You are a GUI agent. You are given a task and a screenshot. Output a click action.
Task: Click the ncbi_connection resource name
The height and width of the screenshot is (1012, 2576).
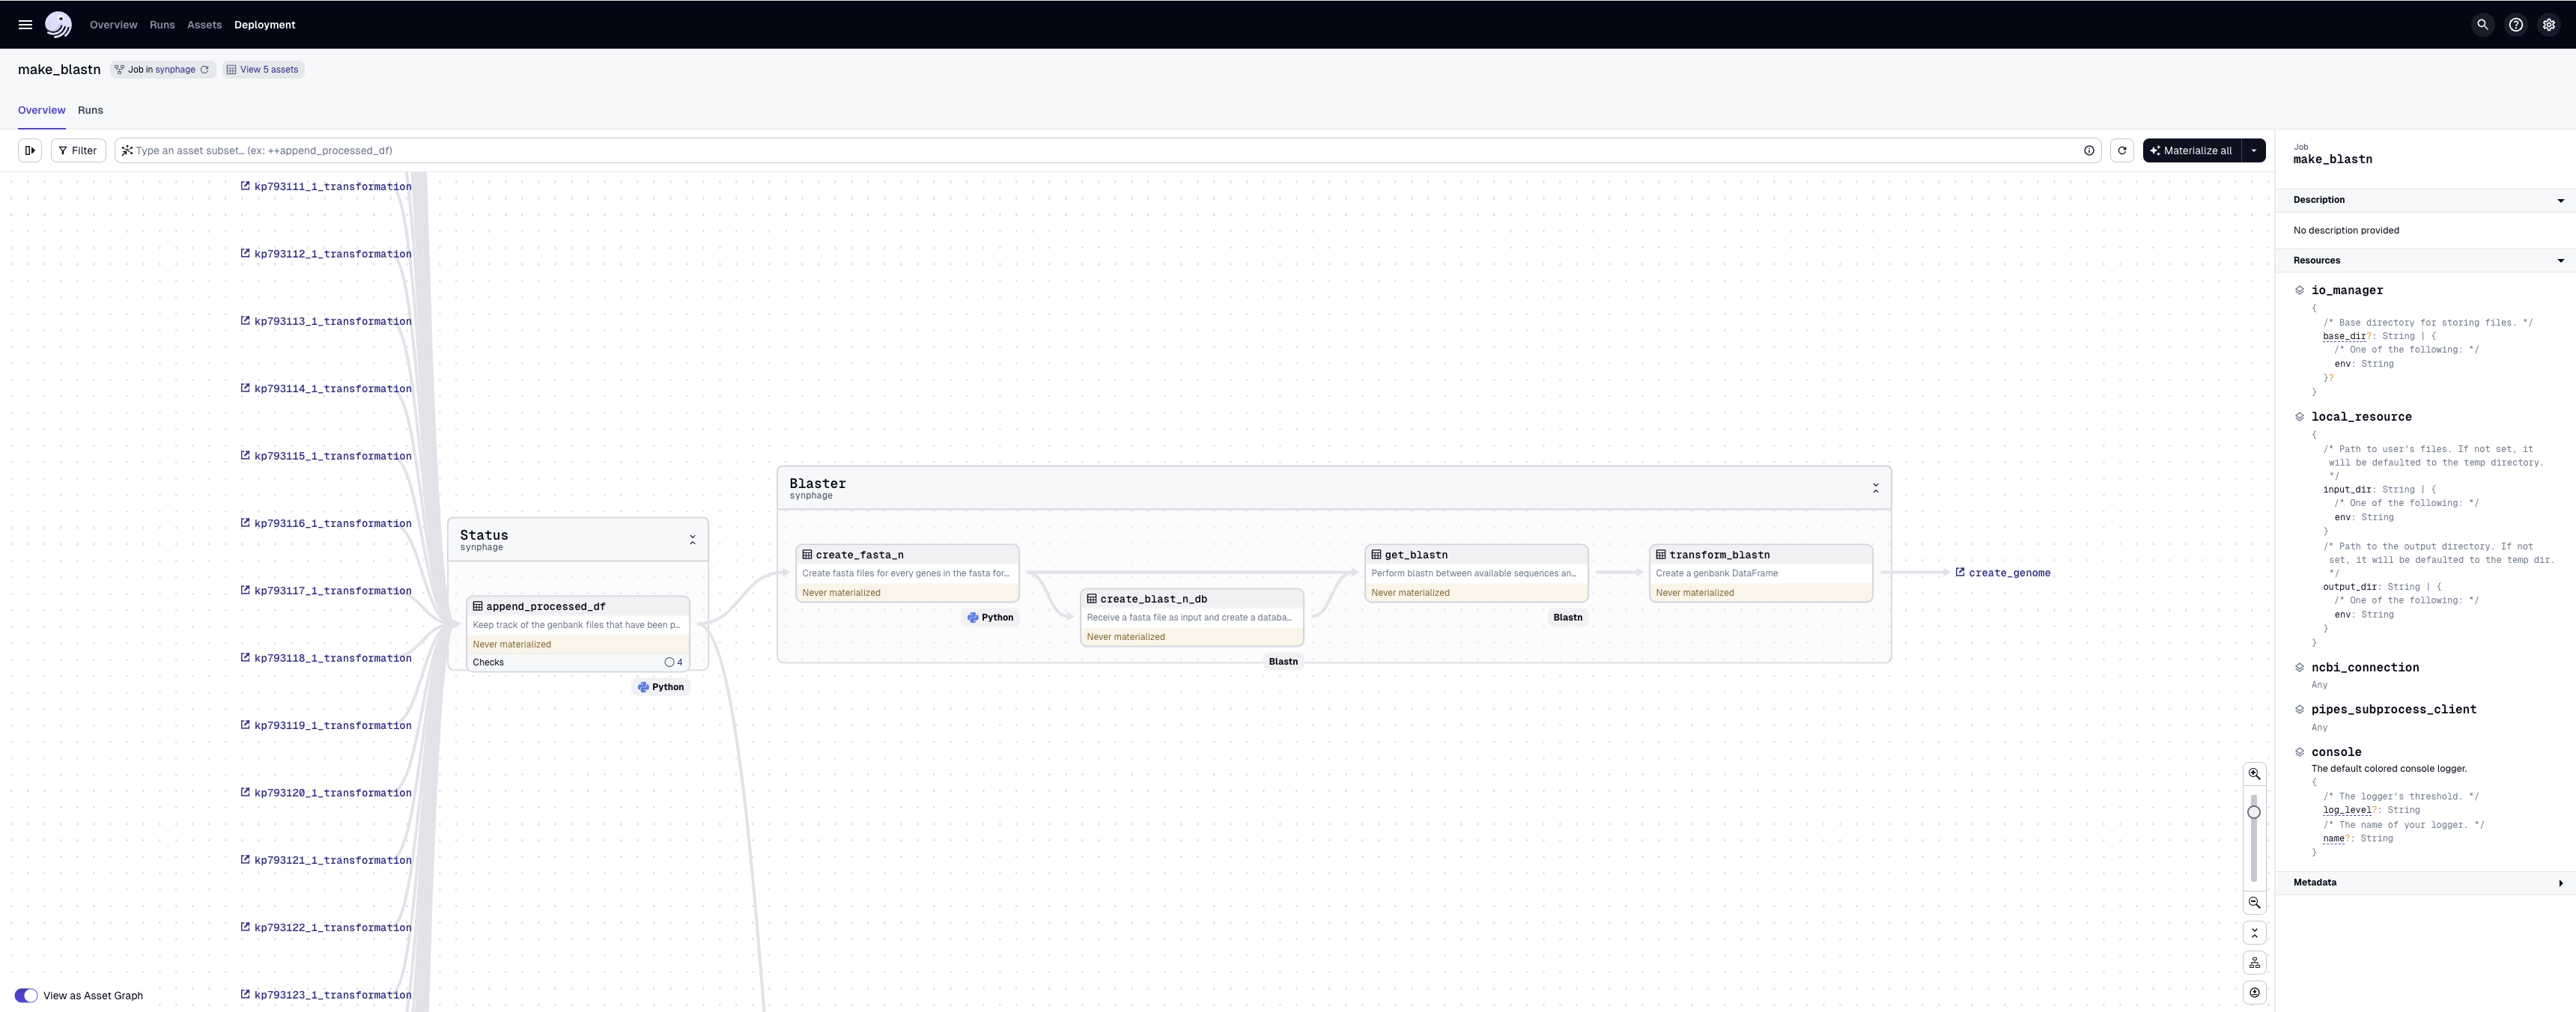pos(2365,667)
